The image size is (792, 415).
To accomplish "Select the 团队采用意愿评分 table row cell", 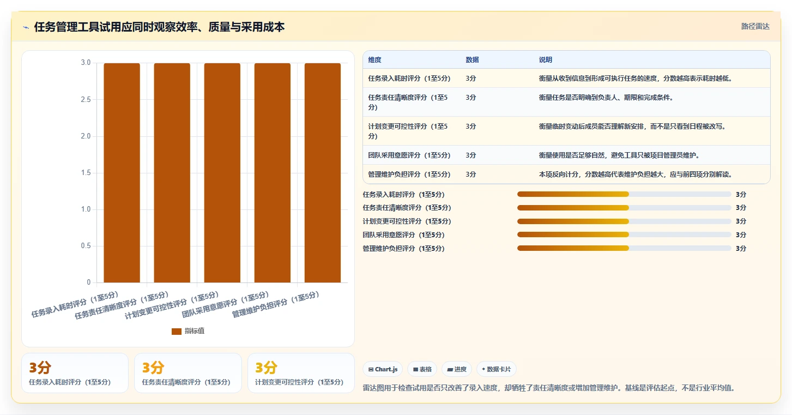I will (412, 155).
